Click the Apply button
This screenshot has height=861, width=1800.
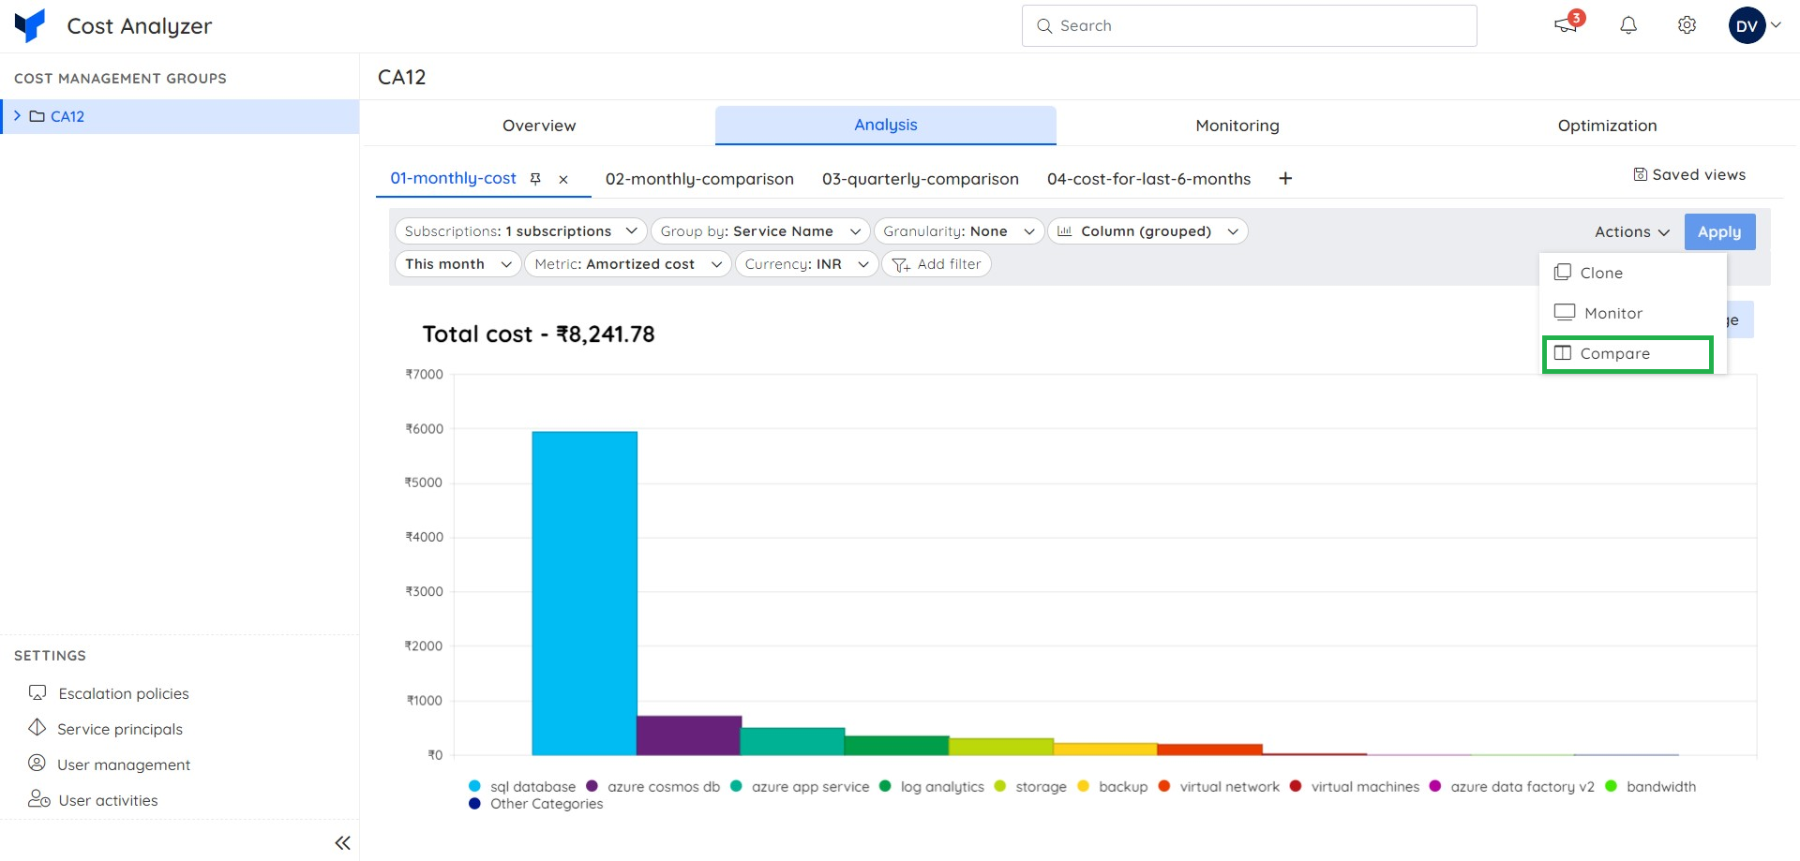point(1719,231)
